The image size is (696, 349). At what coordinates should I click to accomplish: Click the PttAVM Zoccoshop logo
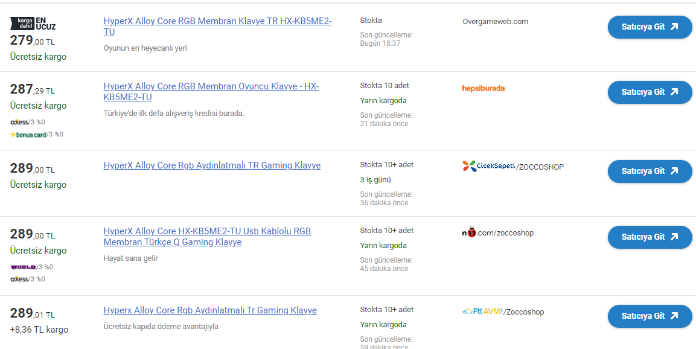point(503,312)
